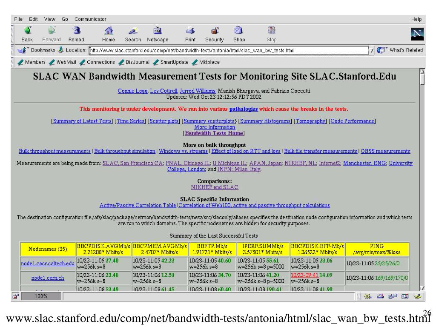
Task: Follow the Connie Logg link
Action: pos(133,91)
